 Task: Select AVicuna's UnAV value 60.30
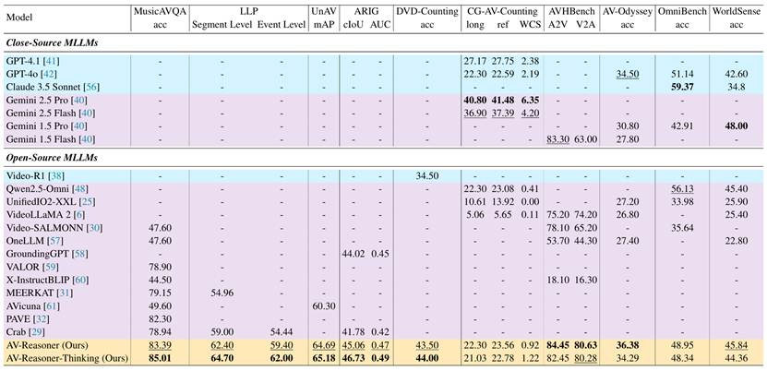click(323, 306)
